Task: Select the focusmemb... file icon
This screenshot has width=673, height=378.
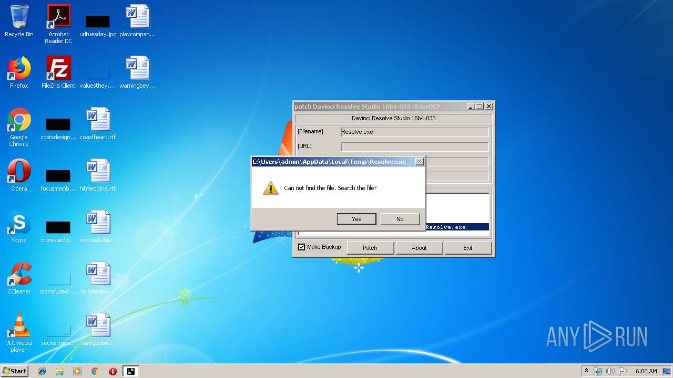Action: point(58,178)
